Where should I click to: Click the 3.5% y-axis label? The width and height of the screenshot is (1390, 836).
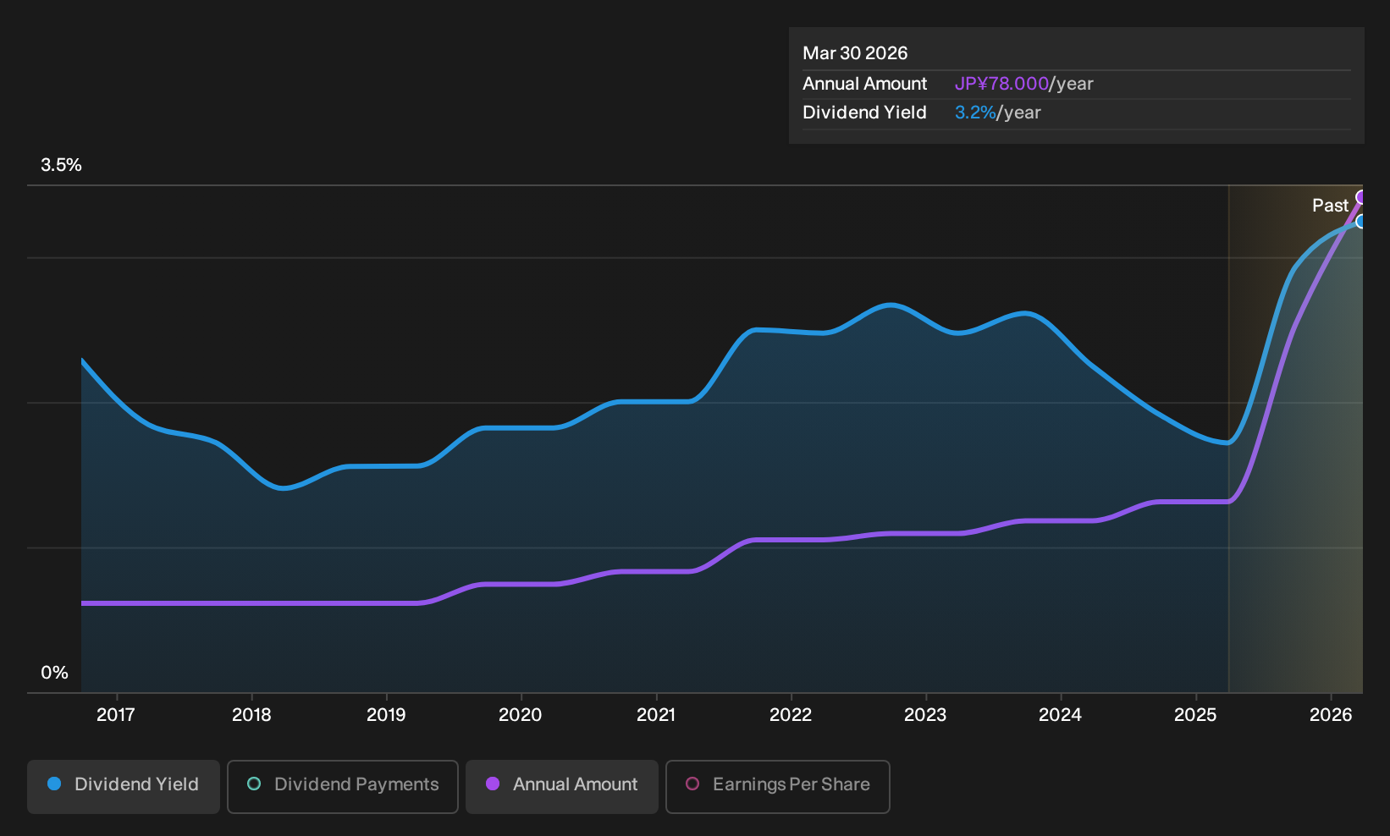coord(61,165)
